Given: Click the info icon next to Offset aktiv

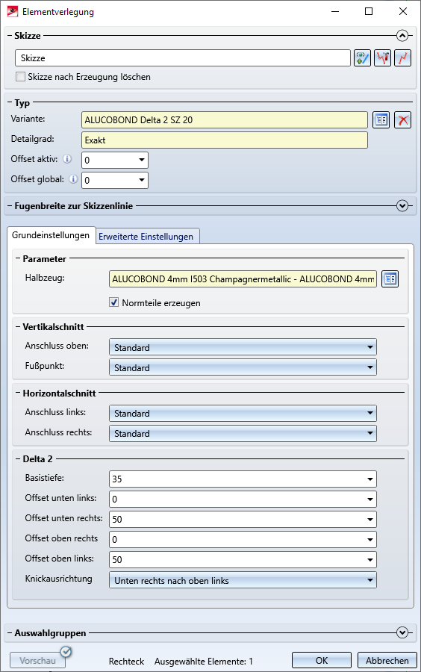Looking at the screenshot, I should (x=67, y=159).
